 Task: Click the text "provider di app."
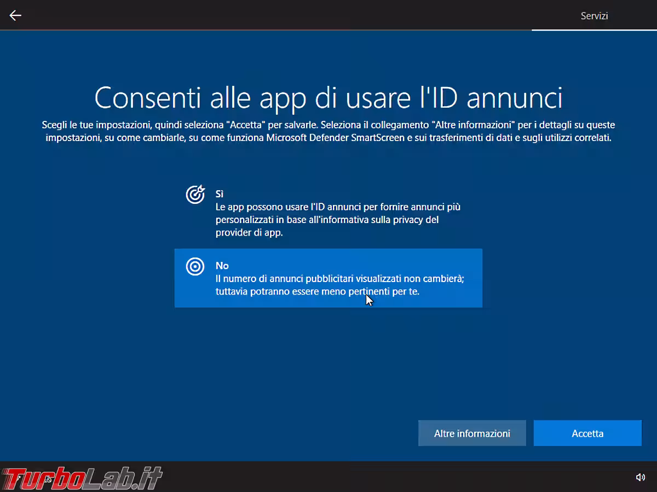click(249, 232)
